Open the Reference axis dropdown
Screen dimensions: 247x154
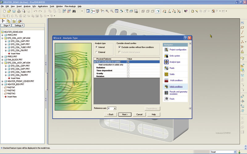click(115, 108)
